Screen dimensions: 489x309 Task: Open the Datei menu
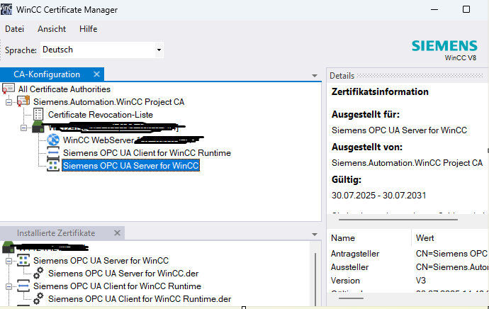click(14, 29)
